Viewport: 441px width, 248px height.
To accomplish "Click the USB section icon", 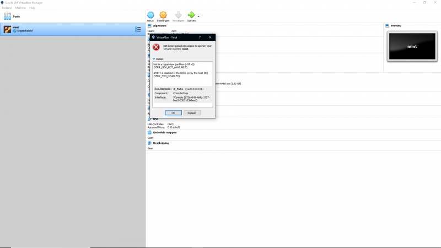I will (x=149, y=119).
